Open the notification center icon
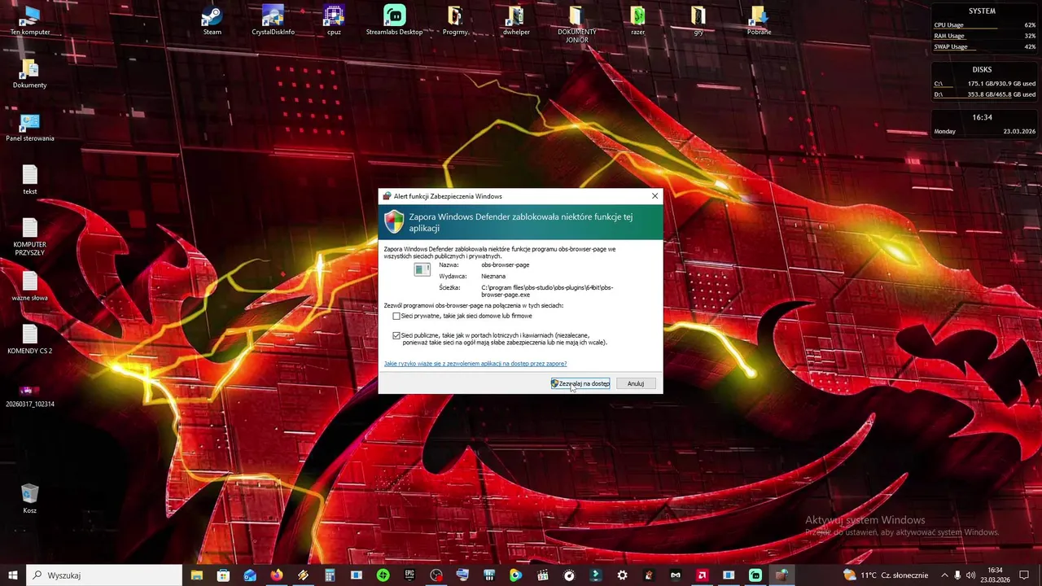1042x586 pixels. point(1024,575)
